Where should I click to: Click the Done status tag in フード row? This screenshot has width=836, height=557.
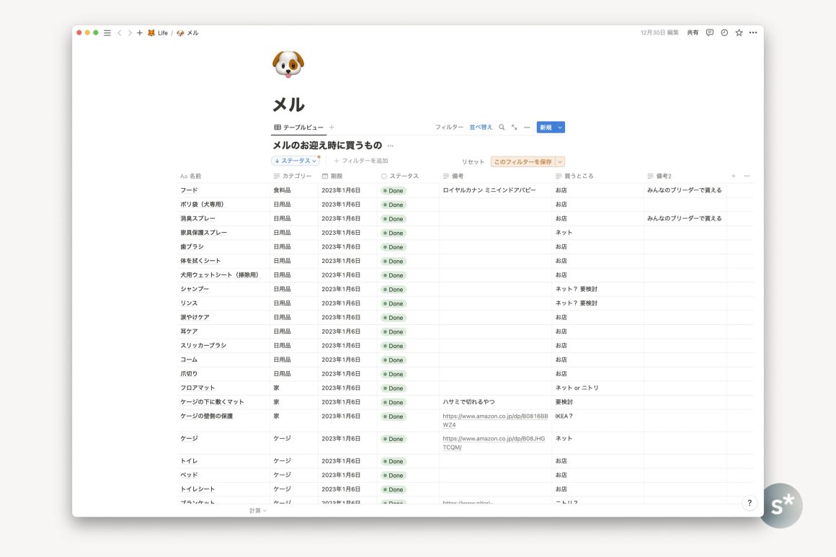click(393, 191)
